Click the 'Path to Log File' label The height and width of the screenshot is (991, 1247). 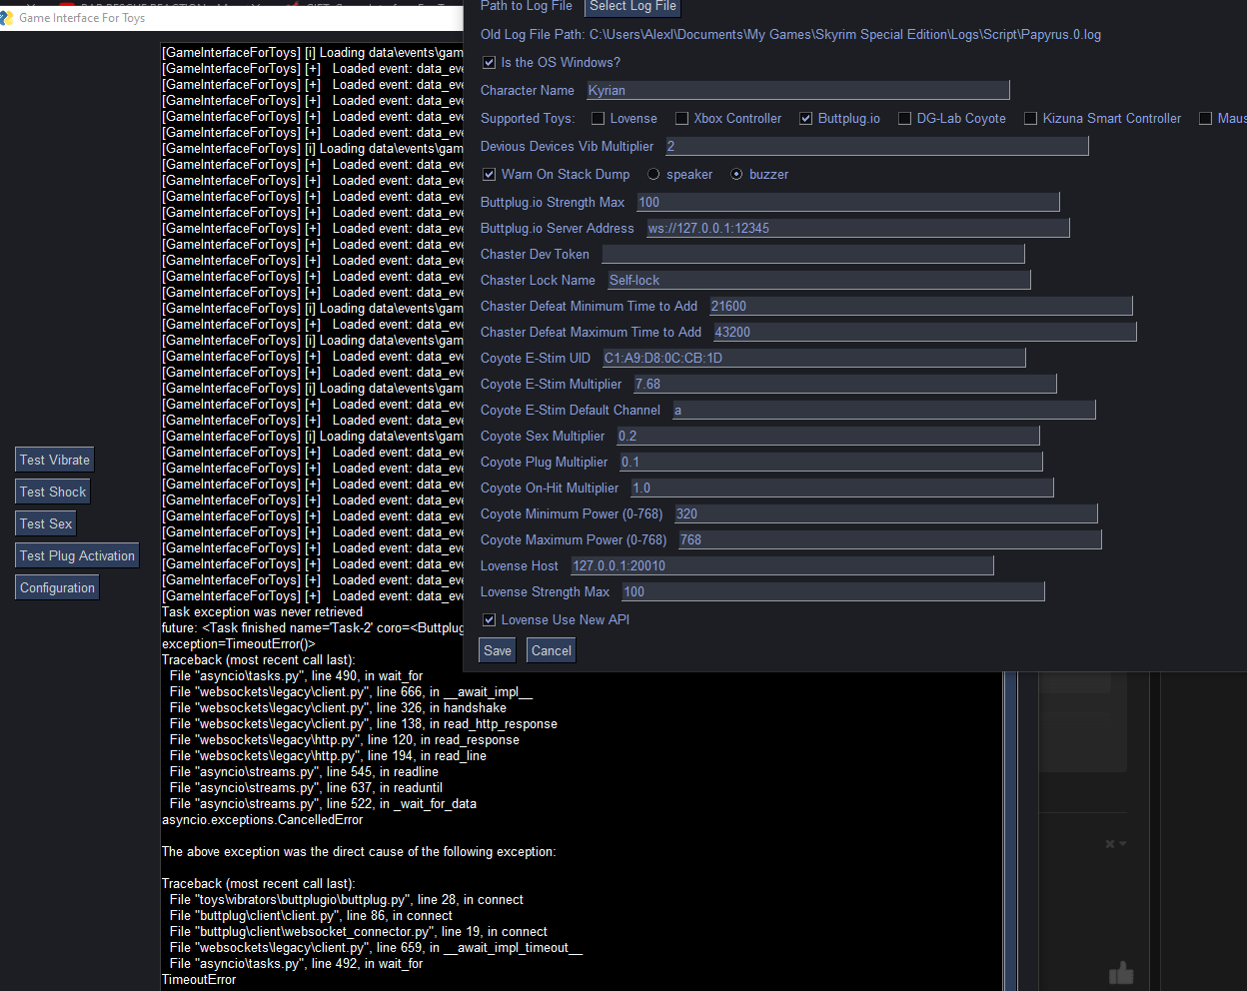point(526,6)
